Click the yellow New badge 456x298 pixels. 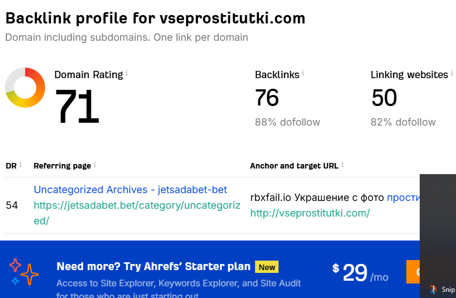(x=267, y=267)
